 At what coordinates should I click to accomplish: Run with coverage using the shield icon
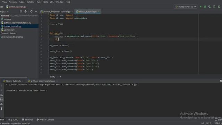click(210, 7)
